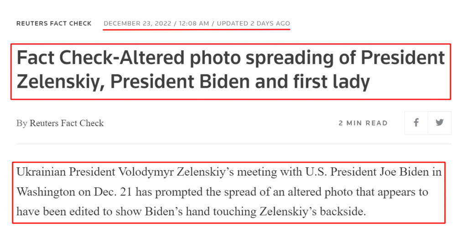The height and width of the screenshot is (231, 467).
Task: Click the words altered photo in the paragraph
Action: [x=308, y=192]
